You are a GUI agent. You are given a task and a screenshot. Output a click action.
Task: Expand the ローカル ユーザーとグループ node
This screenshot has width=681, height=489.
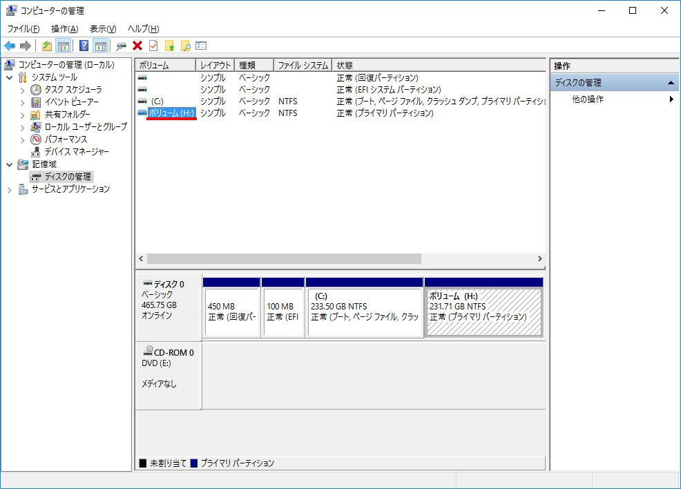(23, 127)
